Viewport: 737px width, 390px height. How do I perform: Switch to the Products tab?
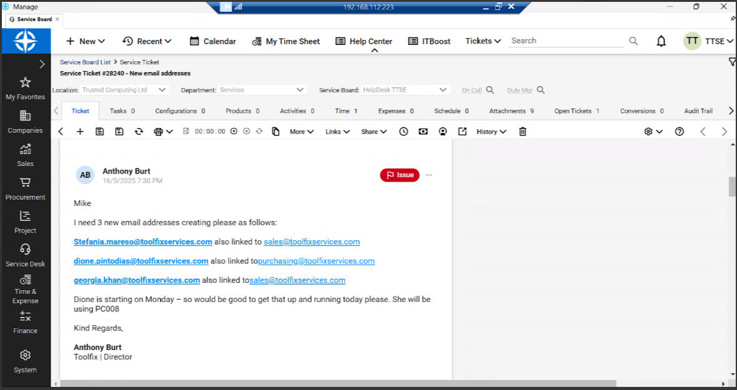[x=242, y=110]
